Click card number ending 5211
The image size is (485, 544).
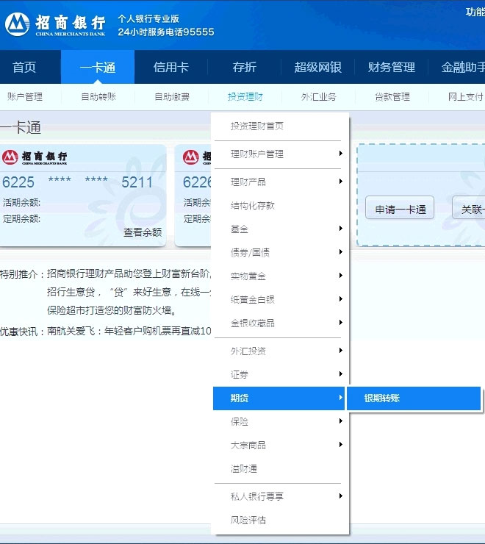77,182
